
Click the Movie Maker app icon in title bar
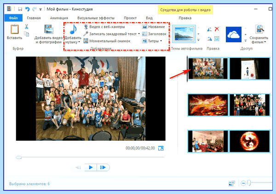(x=9, y=9)
